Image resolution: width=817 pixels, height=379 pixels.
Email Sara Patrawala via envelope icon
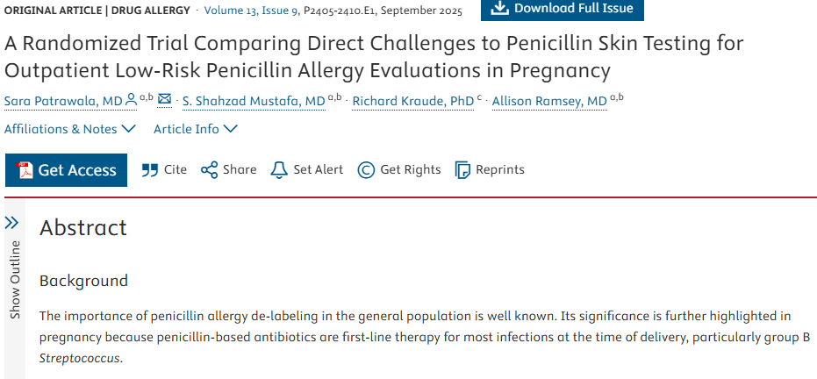point(164,101)
